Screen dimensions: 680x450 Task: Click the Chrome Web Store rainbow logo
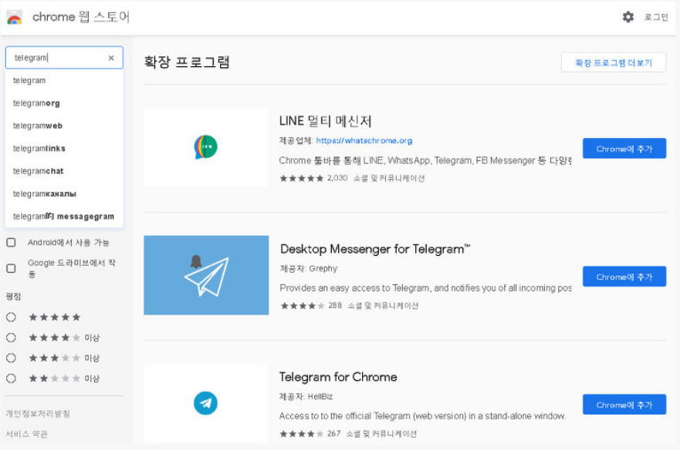(x=15, y=17)
